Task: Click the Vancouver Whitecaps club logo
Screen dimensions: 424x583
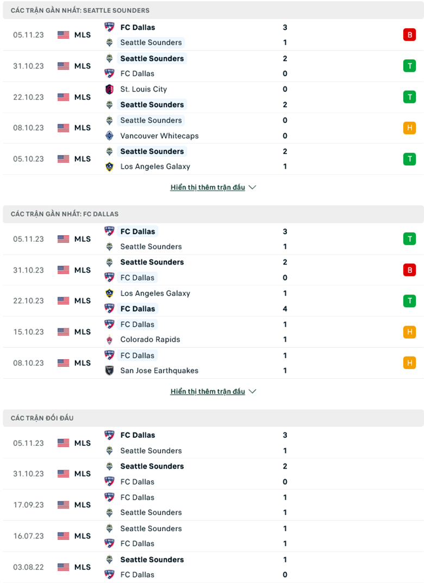Action: click(110, 136)
